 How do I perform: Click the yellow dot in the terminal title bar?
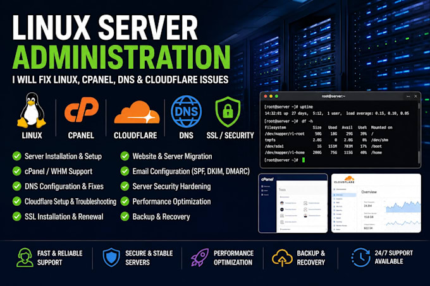(271, 97)
